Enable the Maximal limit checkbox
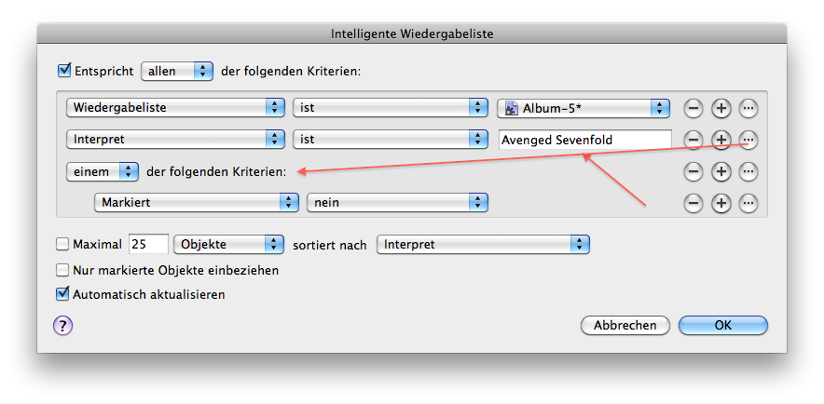 [62, 244]
